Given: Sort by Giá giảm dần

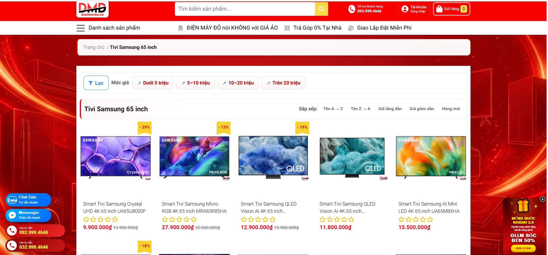Looking at the screenshot, I should [422, 109].
